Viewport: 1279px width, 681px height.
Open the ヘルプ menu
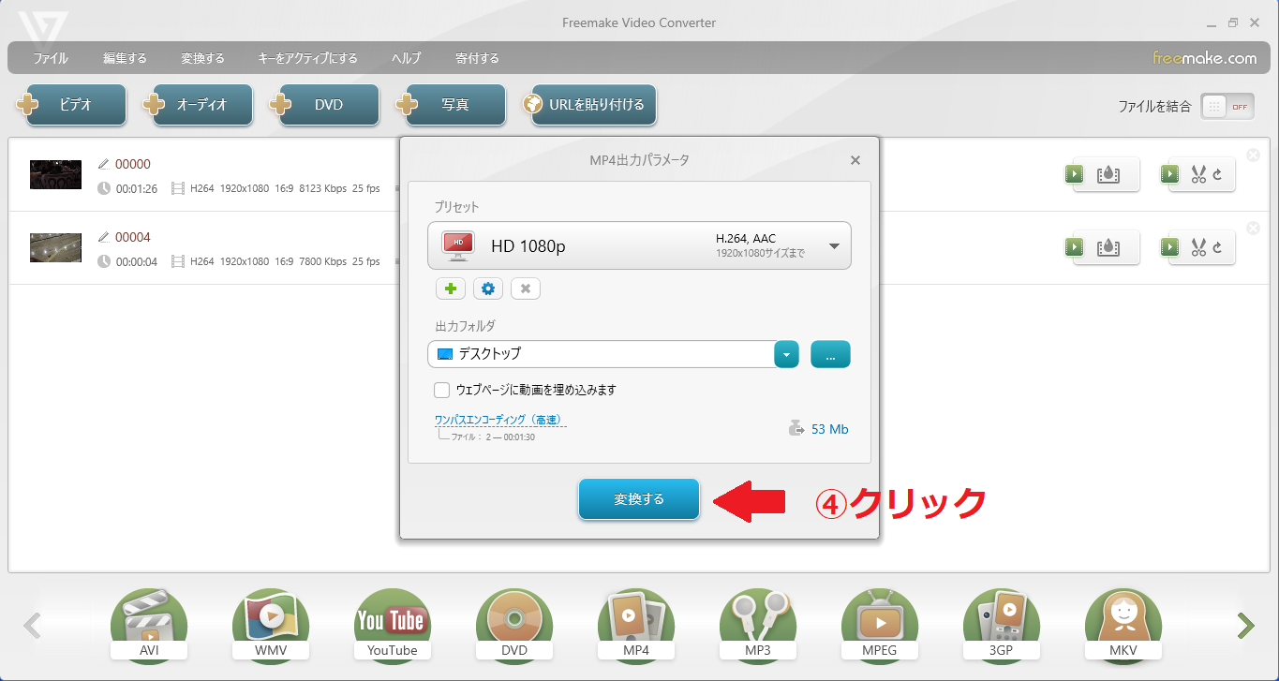pyautogui.click(x=406, y=58)
